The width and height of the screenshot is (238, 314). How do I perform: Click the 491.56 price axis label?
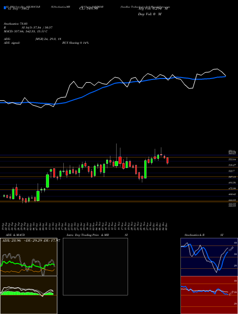pos(232,183)
